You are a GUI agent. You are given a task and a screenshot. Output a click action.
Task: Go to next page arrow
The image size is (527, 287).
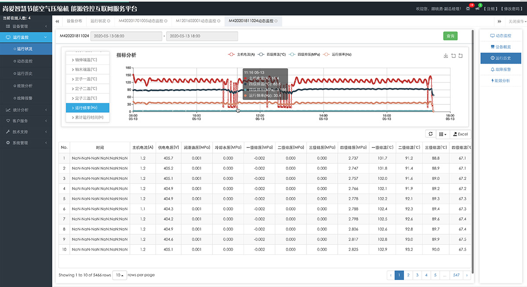click(x=467, y=275)
